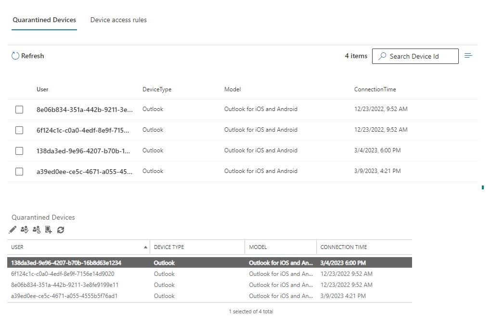
Task: Check the checkbox for device 8e06b834-351a
Action: coord(19,109)
